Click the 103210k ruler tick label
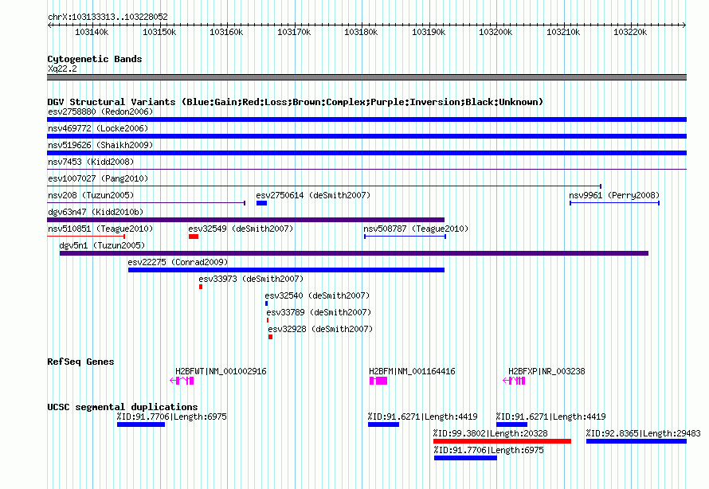 (x=563, y=32)
